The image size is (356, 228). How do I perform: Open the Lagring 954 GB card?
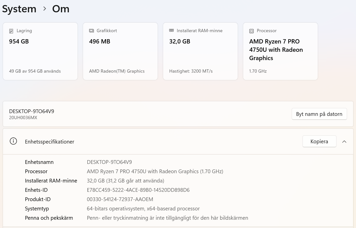pos(40,51)
